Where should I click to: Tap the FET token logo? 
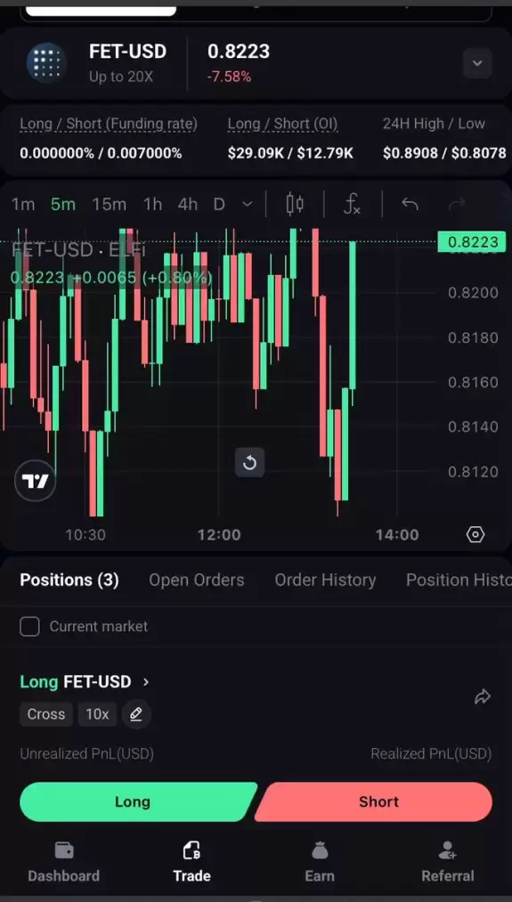click(x=46, y=62)
